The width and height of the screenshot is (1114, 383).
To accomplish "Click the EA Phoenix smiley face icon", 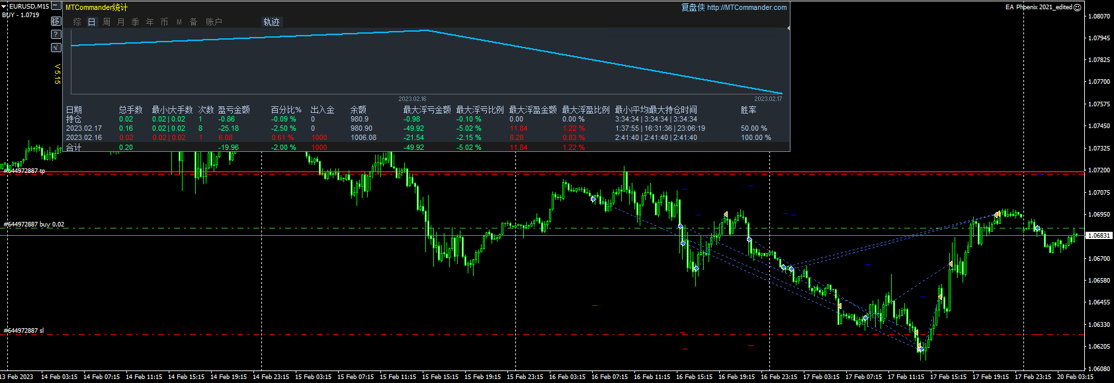I will pos(1077,7).
